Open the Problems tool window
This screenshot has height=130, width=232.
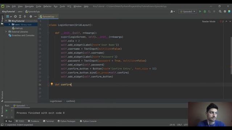click(33, 121)
